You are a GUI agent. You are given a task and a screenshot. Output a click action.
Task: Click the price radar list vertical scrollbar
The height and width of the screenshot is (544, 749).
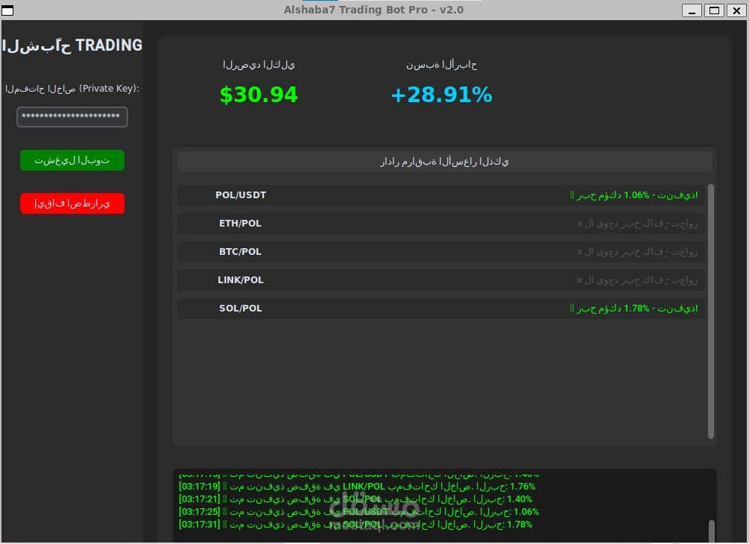point(711,311)
